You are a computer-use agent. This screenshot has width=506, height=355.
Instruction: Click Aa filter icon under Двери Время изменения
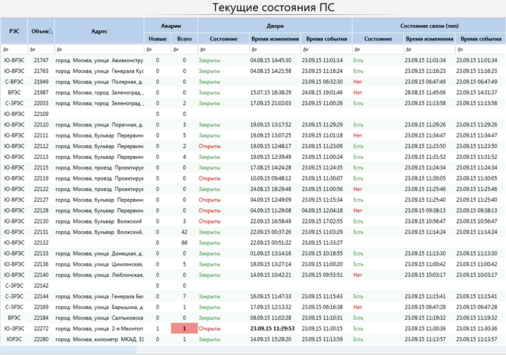pyautogui.click(x=253, y=50)
